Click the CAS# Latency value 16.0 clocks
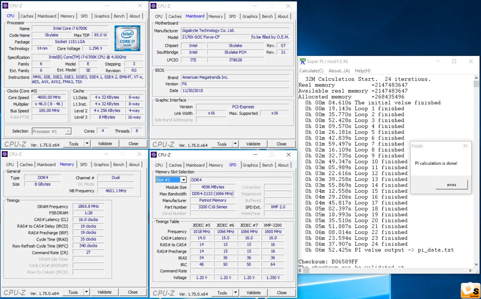The width and height of the screenshot is (481, 299). pos(88,219)
